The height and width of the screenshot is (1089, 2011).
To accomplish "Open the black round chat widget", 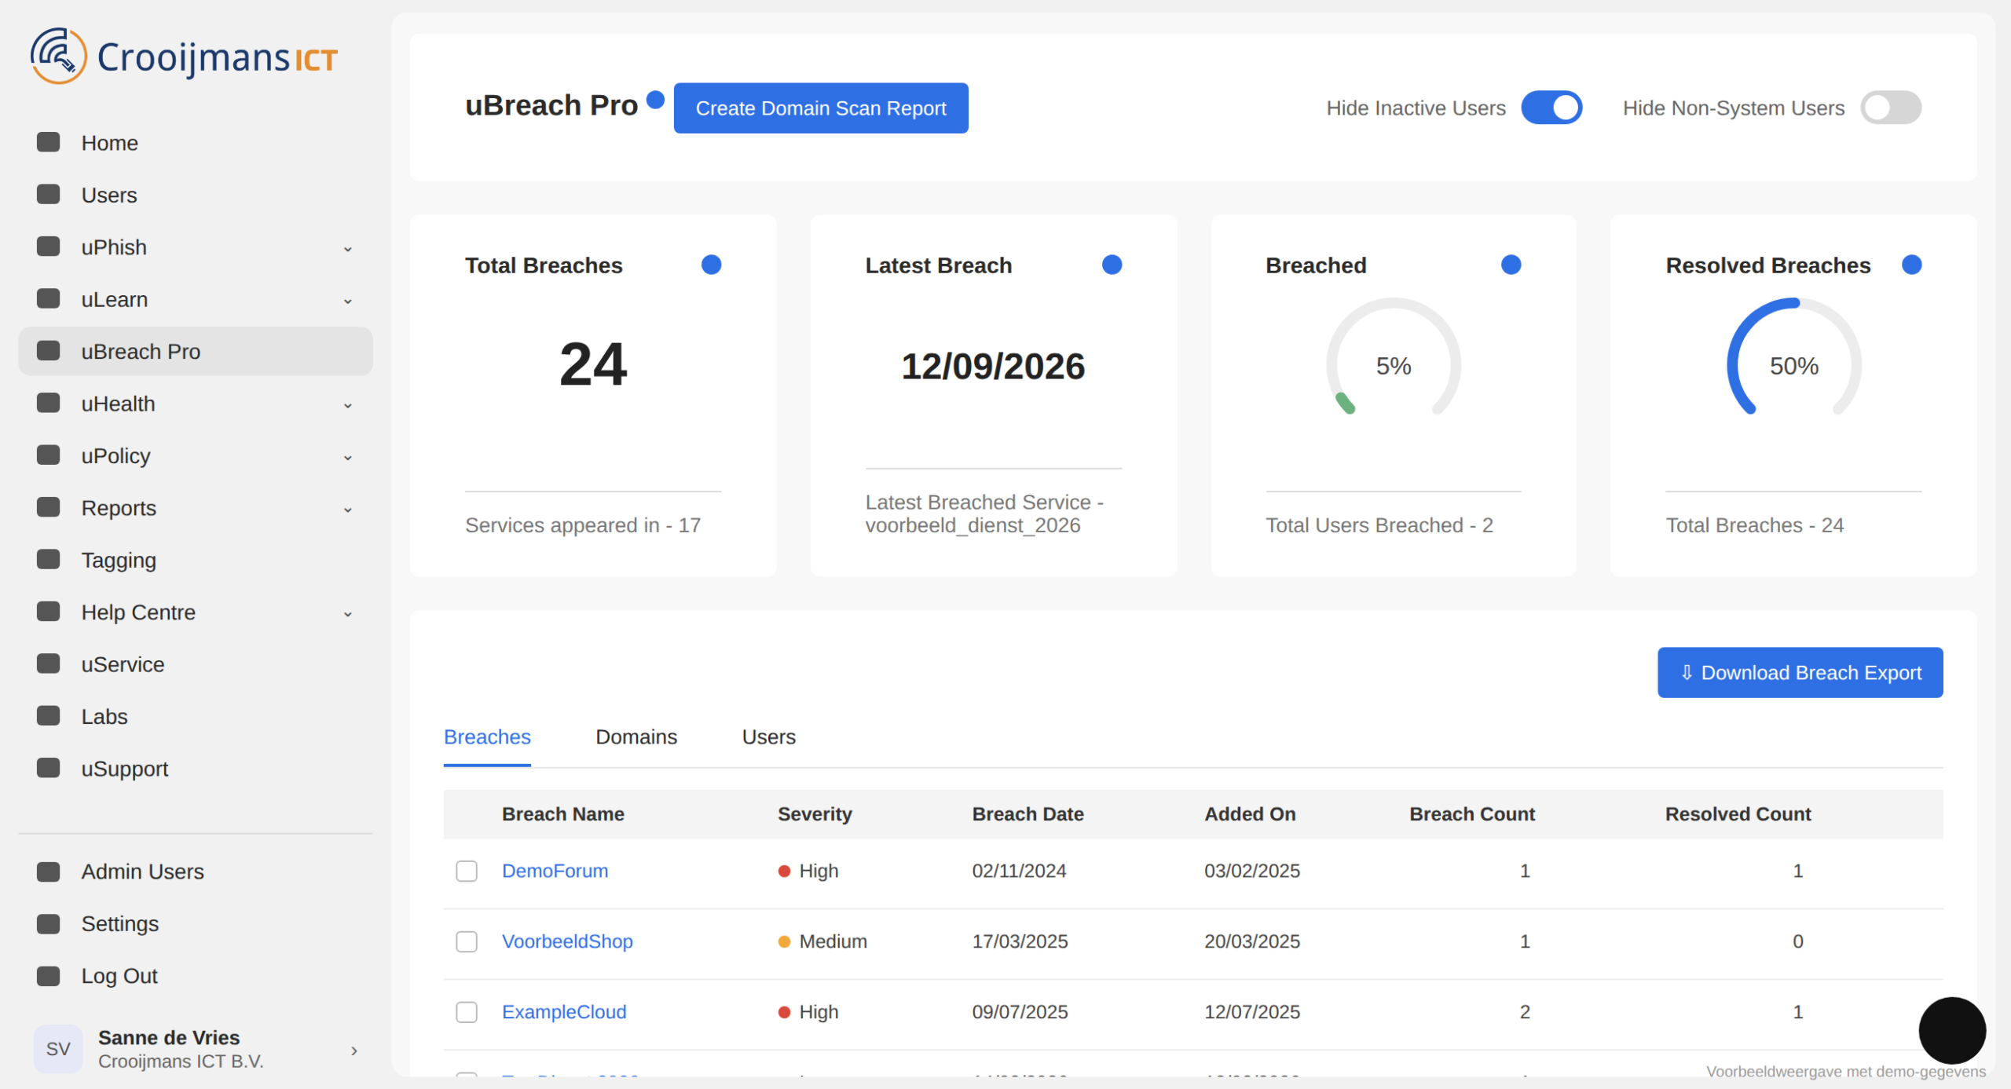I will pos(1951,1030).
